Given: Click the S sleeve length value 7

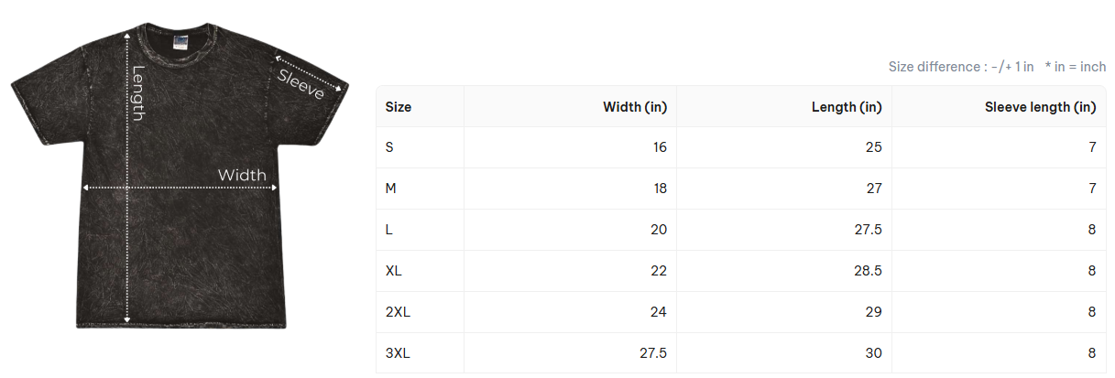Looking at the screenshot, I should click(1092, 147).
